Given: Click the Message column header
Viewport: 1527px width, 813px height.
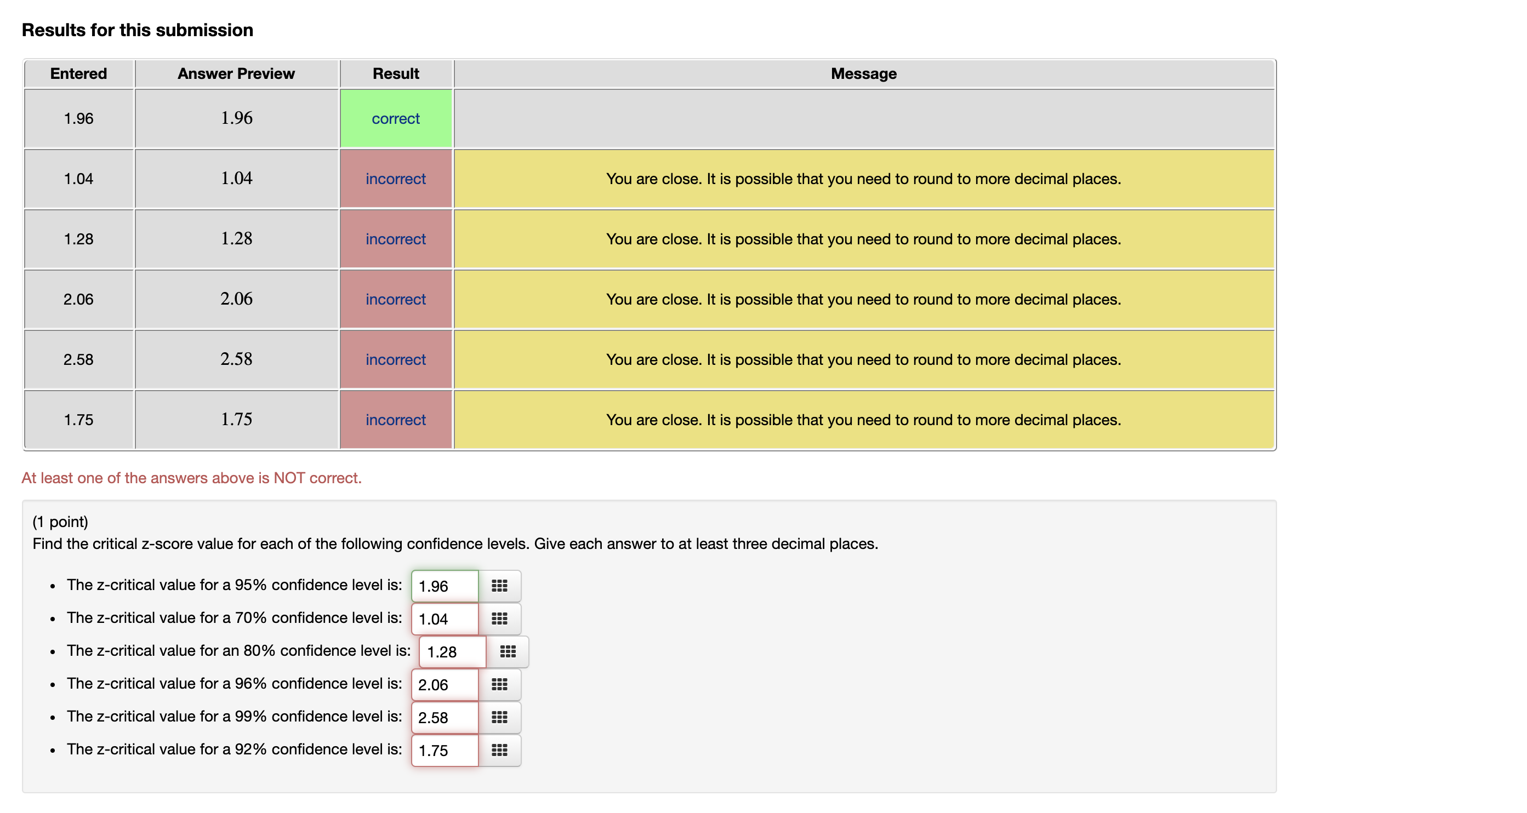Looking at the screenshot, I should click(863, 73).
